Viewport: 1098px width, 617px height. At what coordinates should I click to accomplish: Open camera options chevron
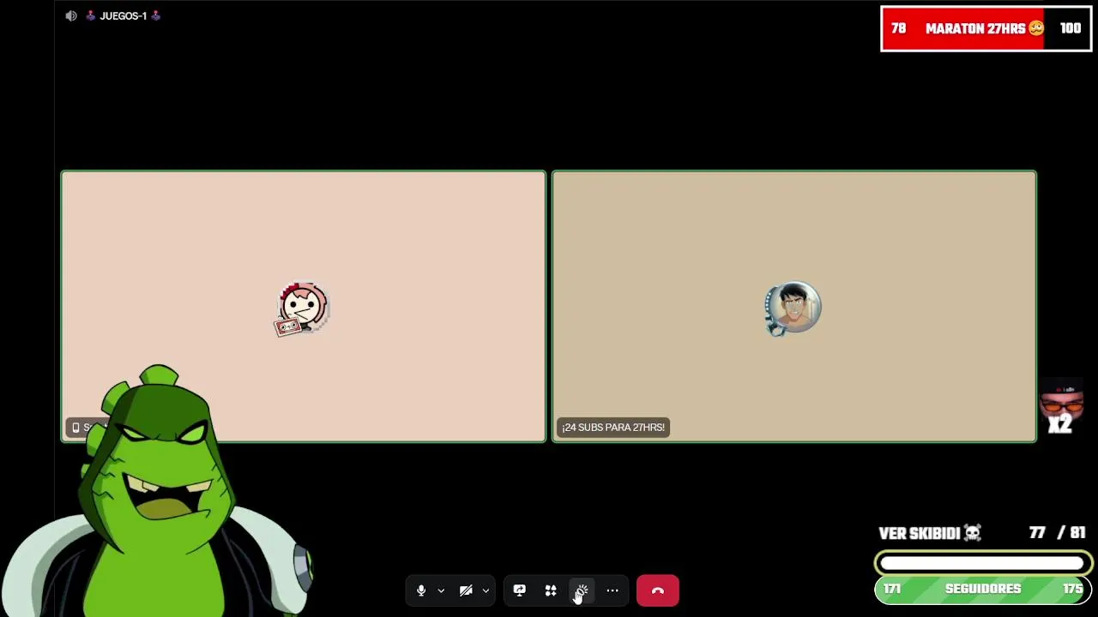pos(486,590)
